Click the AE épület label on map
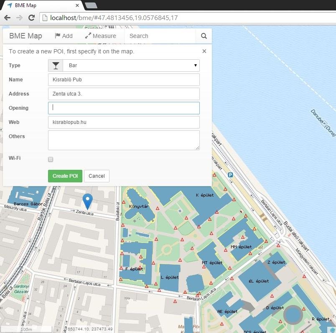 (227, 311)
